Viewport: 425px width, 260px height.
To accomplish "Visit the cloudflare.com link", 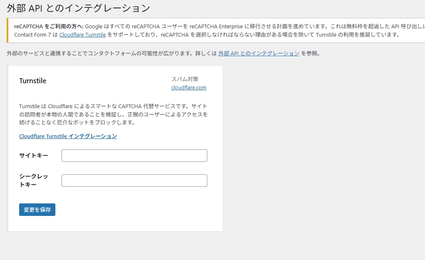I will (189, 87).
